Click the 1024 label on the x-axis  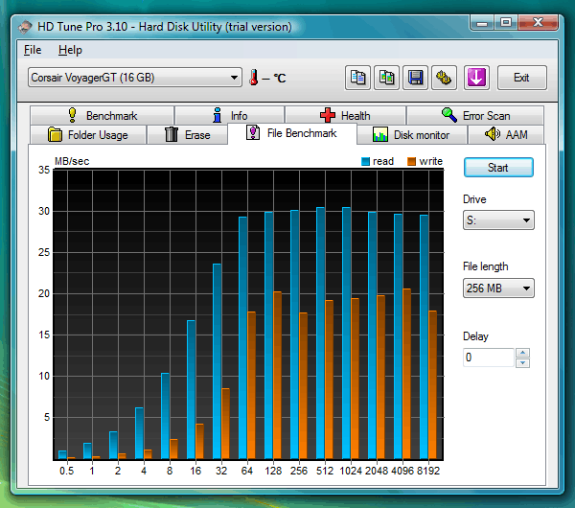click(x=351, y=471)
